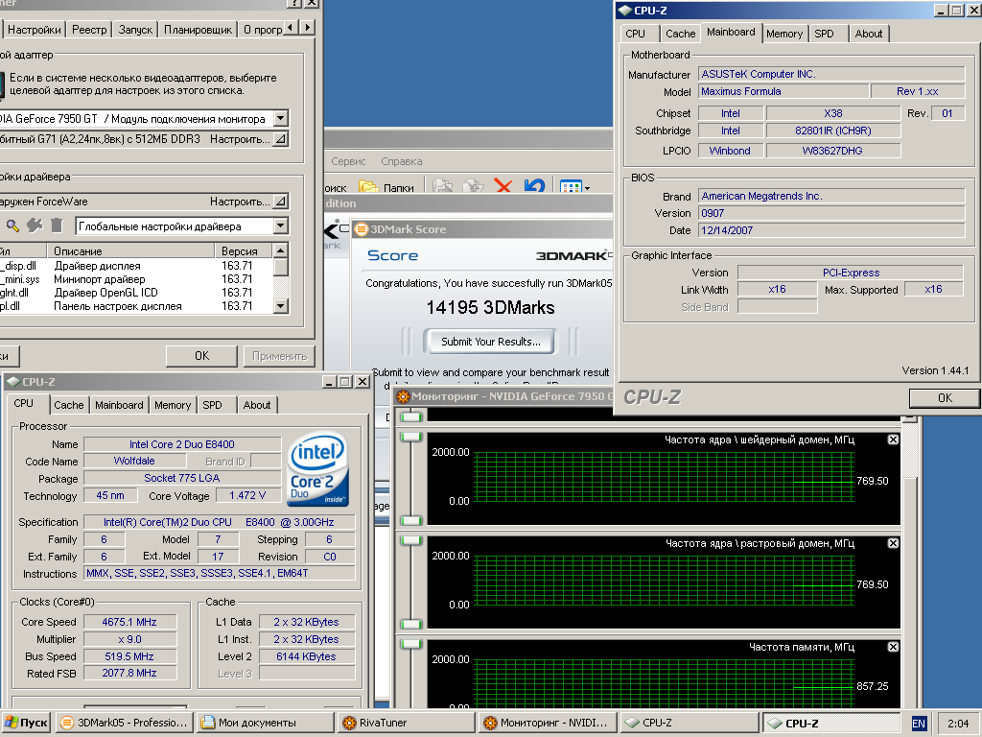Click the driver file list scroll-down arrow

[281, 306]
